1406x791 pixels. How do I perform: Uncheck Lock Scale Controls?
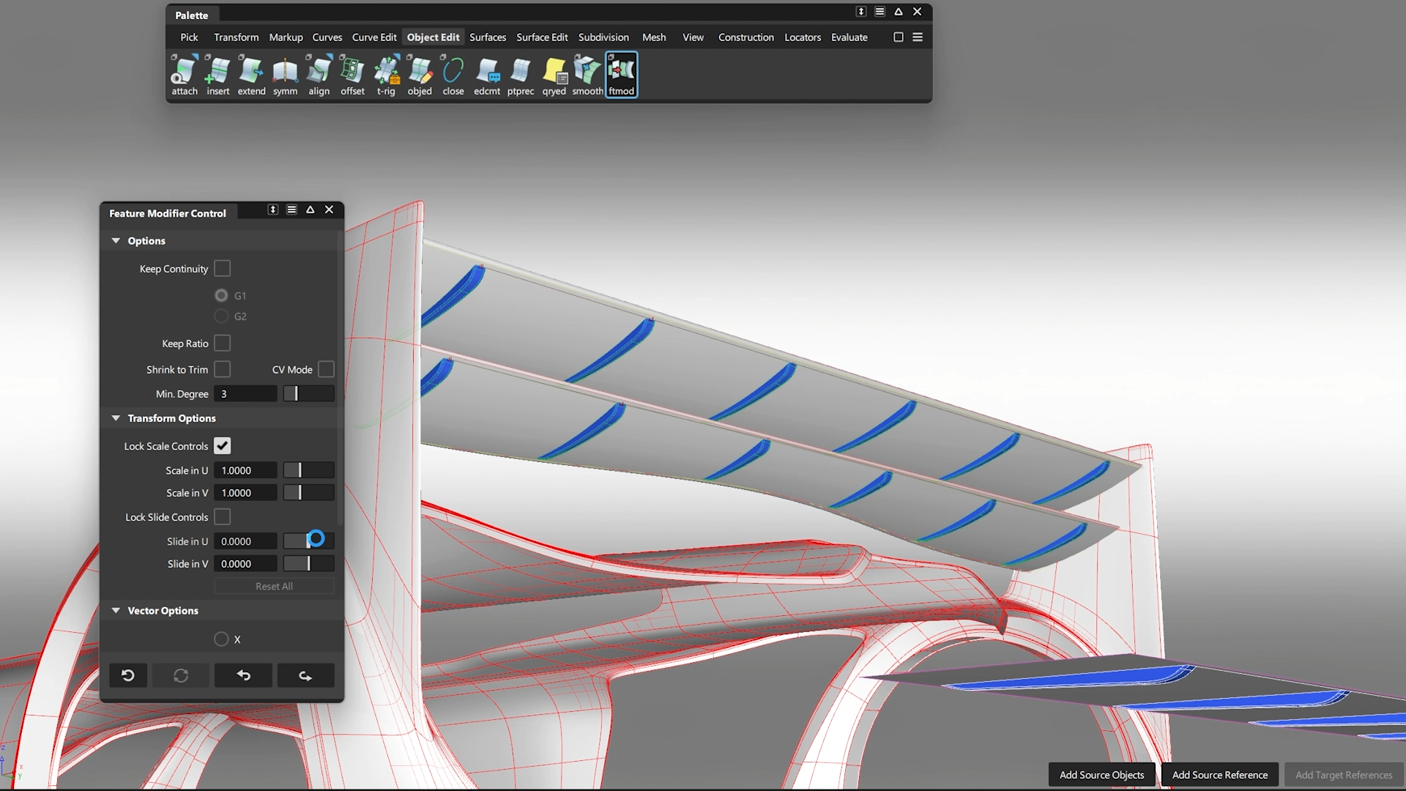point(223,446)
